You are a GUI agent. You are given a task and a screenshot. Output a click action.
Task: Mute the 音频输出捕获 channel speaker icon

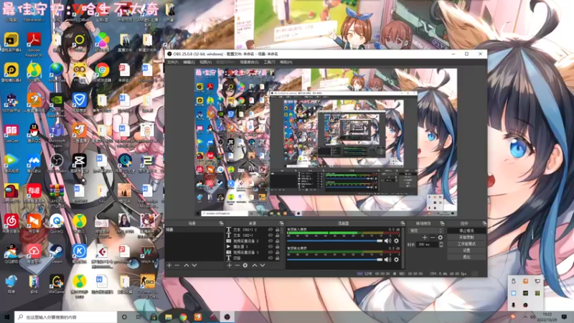[387, 259]
